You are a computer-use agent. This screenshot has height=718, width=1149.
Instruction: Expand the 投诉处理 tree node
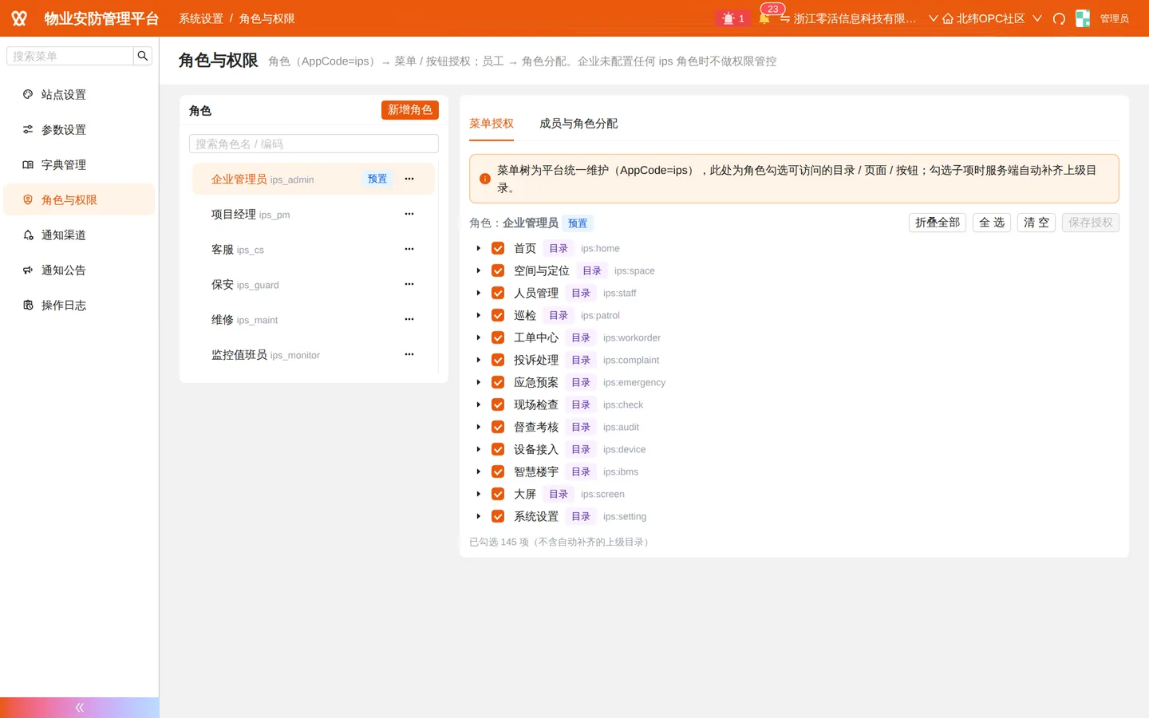pos(479,360)
